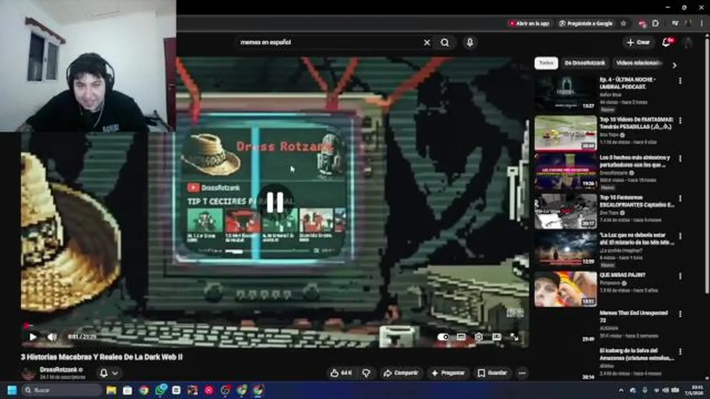
Task: Toggle subtitles in the video player
Action: (x=461, y=336)
